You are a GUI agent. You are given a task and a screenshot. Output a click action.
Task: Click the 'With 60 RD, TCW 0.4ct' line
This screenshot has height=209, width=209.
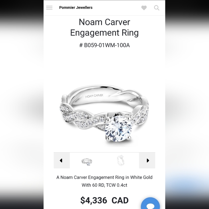click(x=104, y=185)
